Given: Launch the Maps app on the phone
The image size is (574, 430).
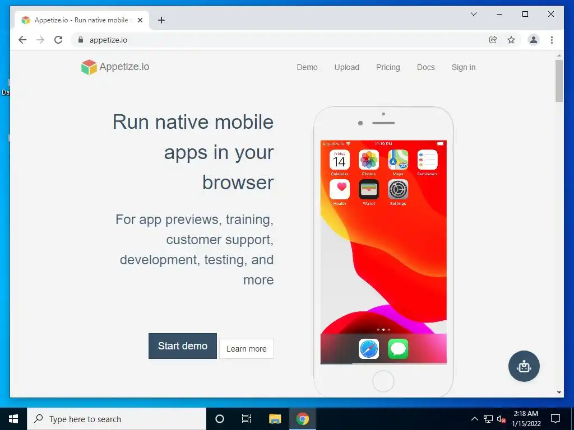Looking at the screenshot, I should [398, 160].
